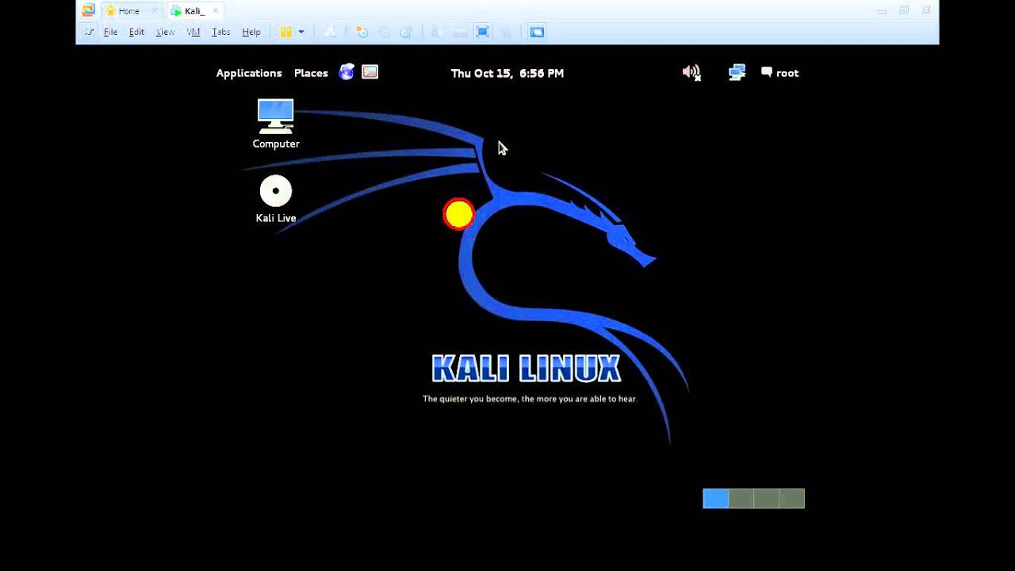Open the root user menu

click(x=779, y=73)
